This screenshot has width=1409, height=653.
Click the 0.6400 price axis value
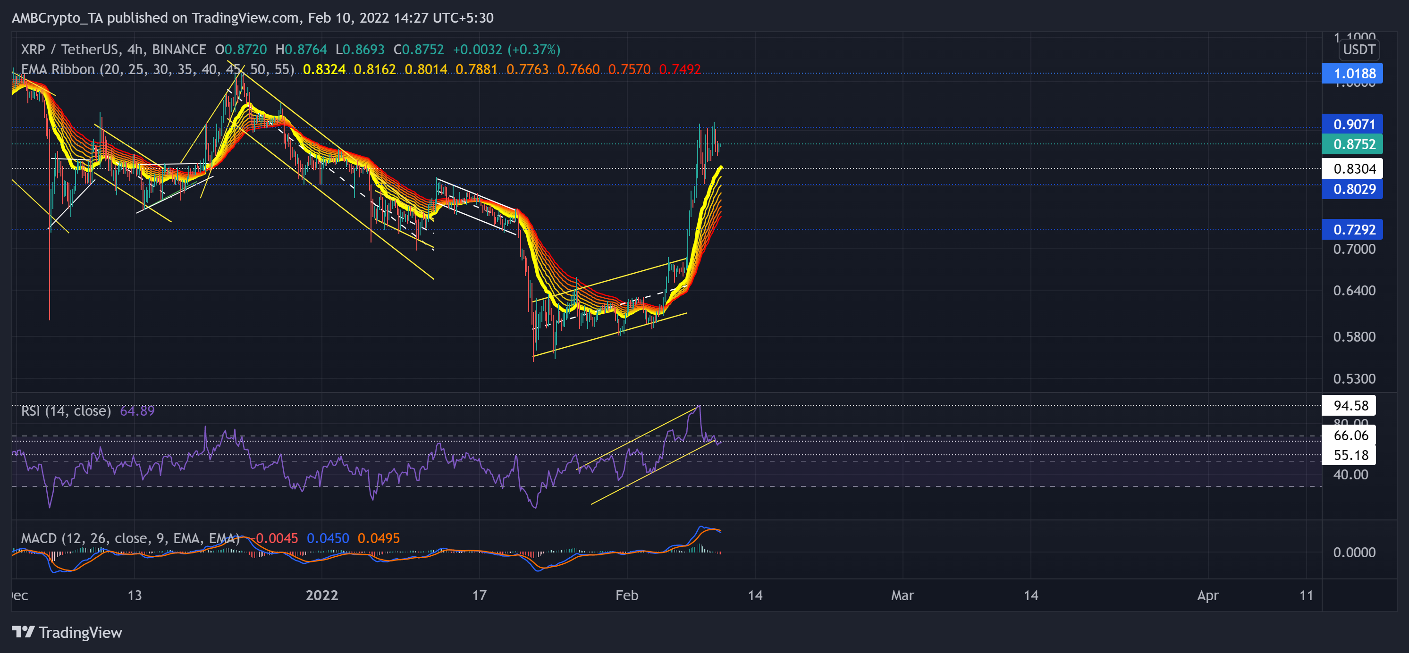1354,290
